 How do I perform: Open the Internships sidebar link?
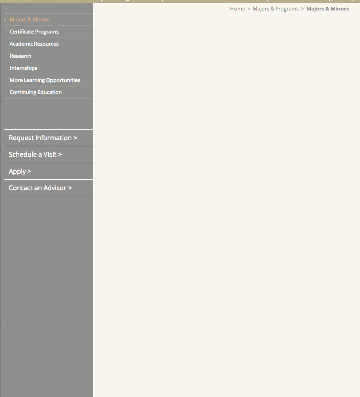[23, 68]
